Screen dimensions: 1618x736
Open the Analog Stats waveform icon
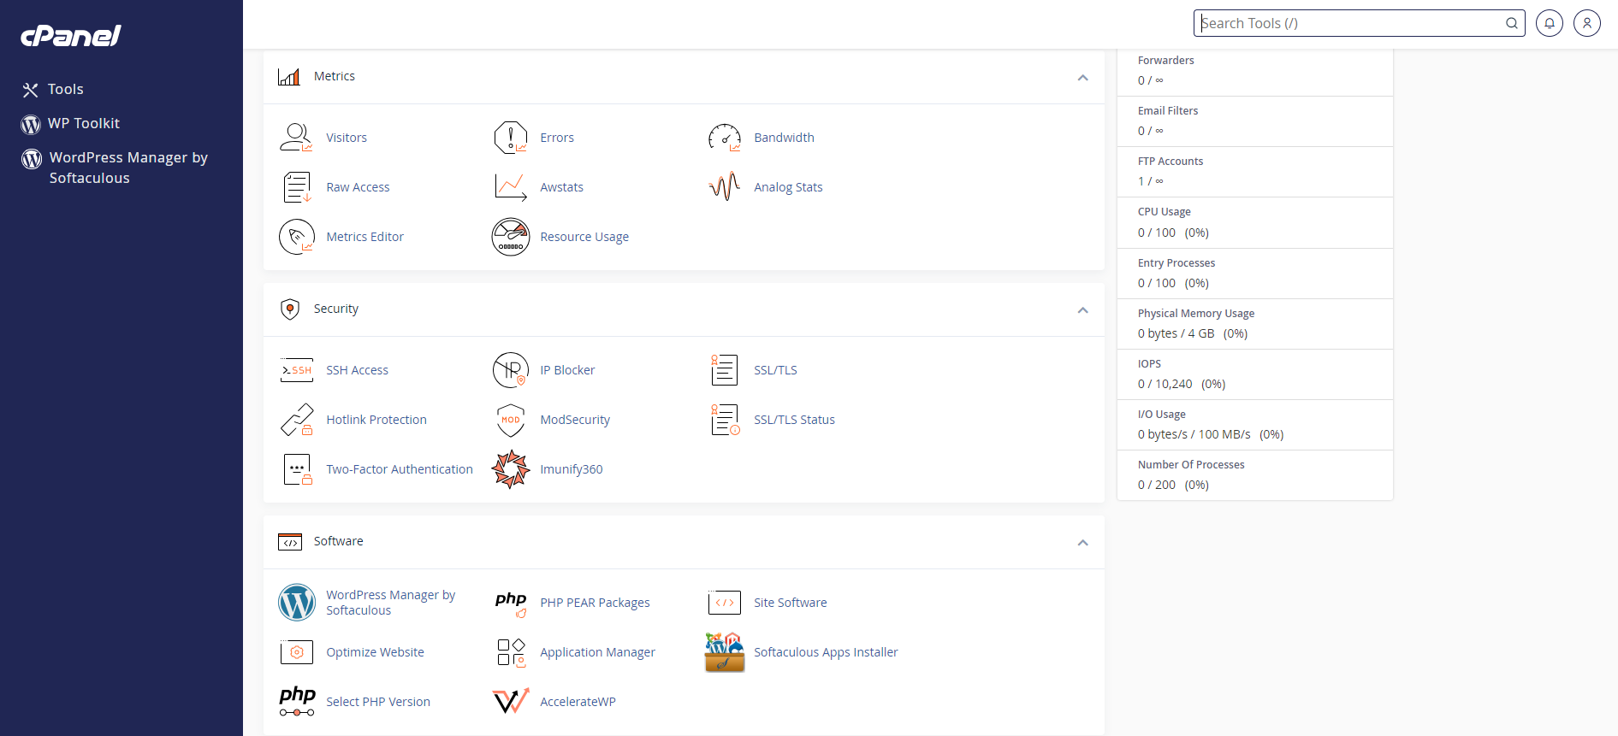pyautogui.click(x=725, y=187)
